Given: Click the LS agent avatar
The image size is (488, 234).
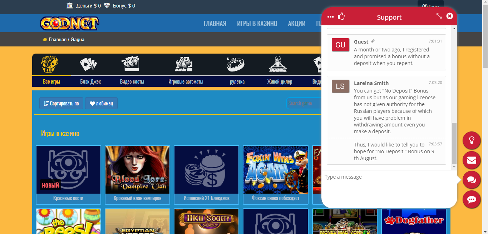Looking at the screenshot, I should [x=340, y=86].
